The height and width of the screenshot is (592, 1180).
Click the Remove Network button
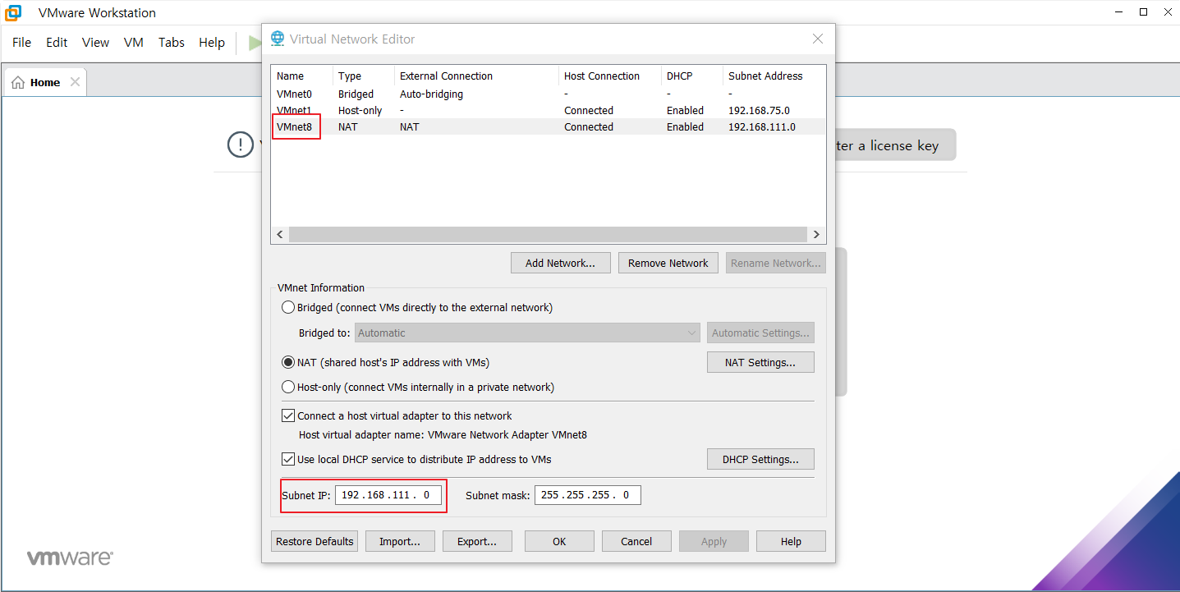pyautogui.click(x=668, y=264)
